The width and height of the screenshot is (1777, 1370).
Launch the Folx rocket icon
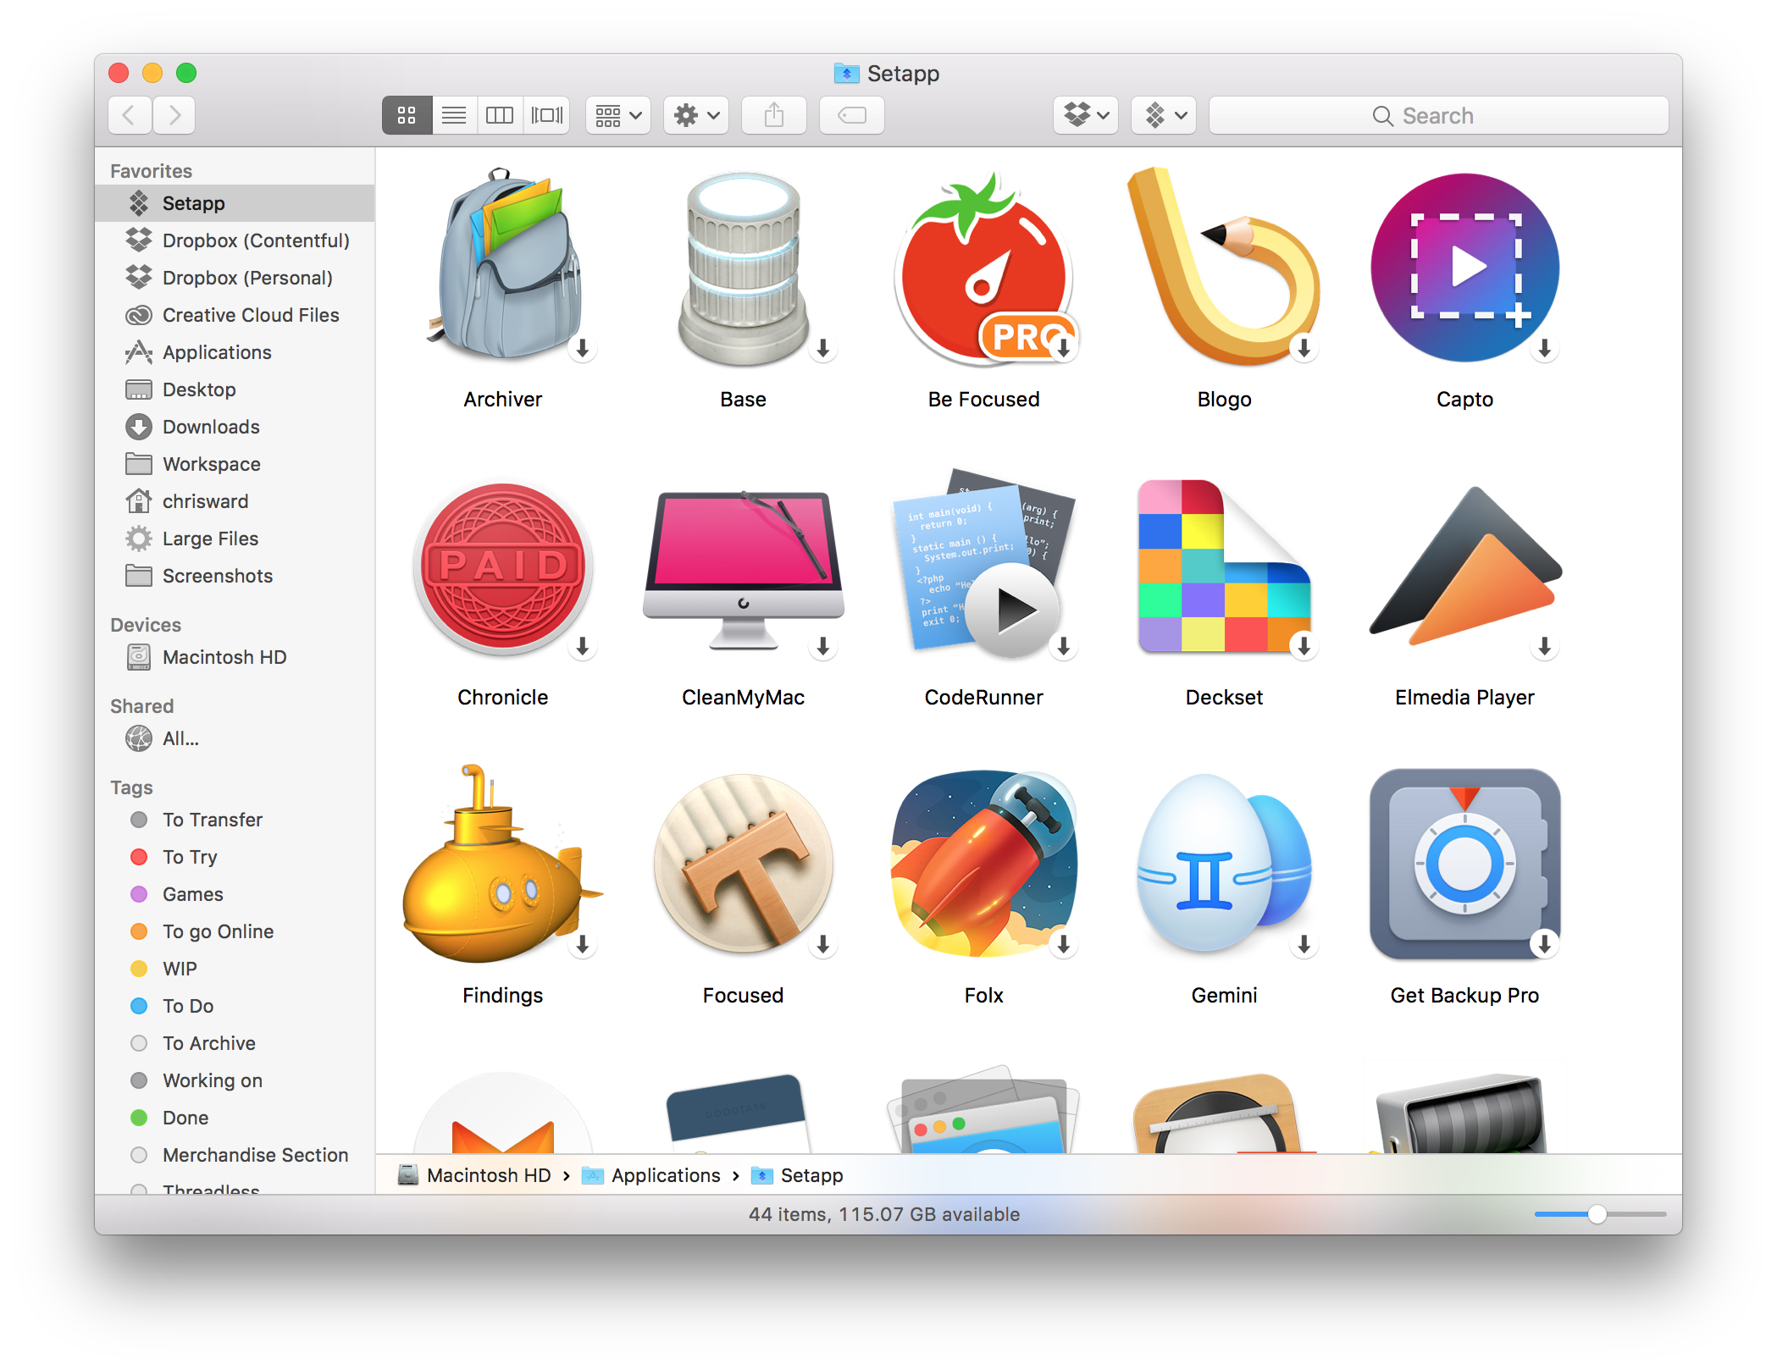[983, 865]
